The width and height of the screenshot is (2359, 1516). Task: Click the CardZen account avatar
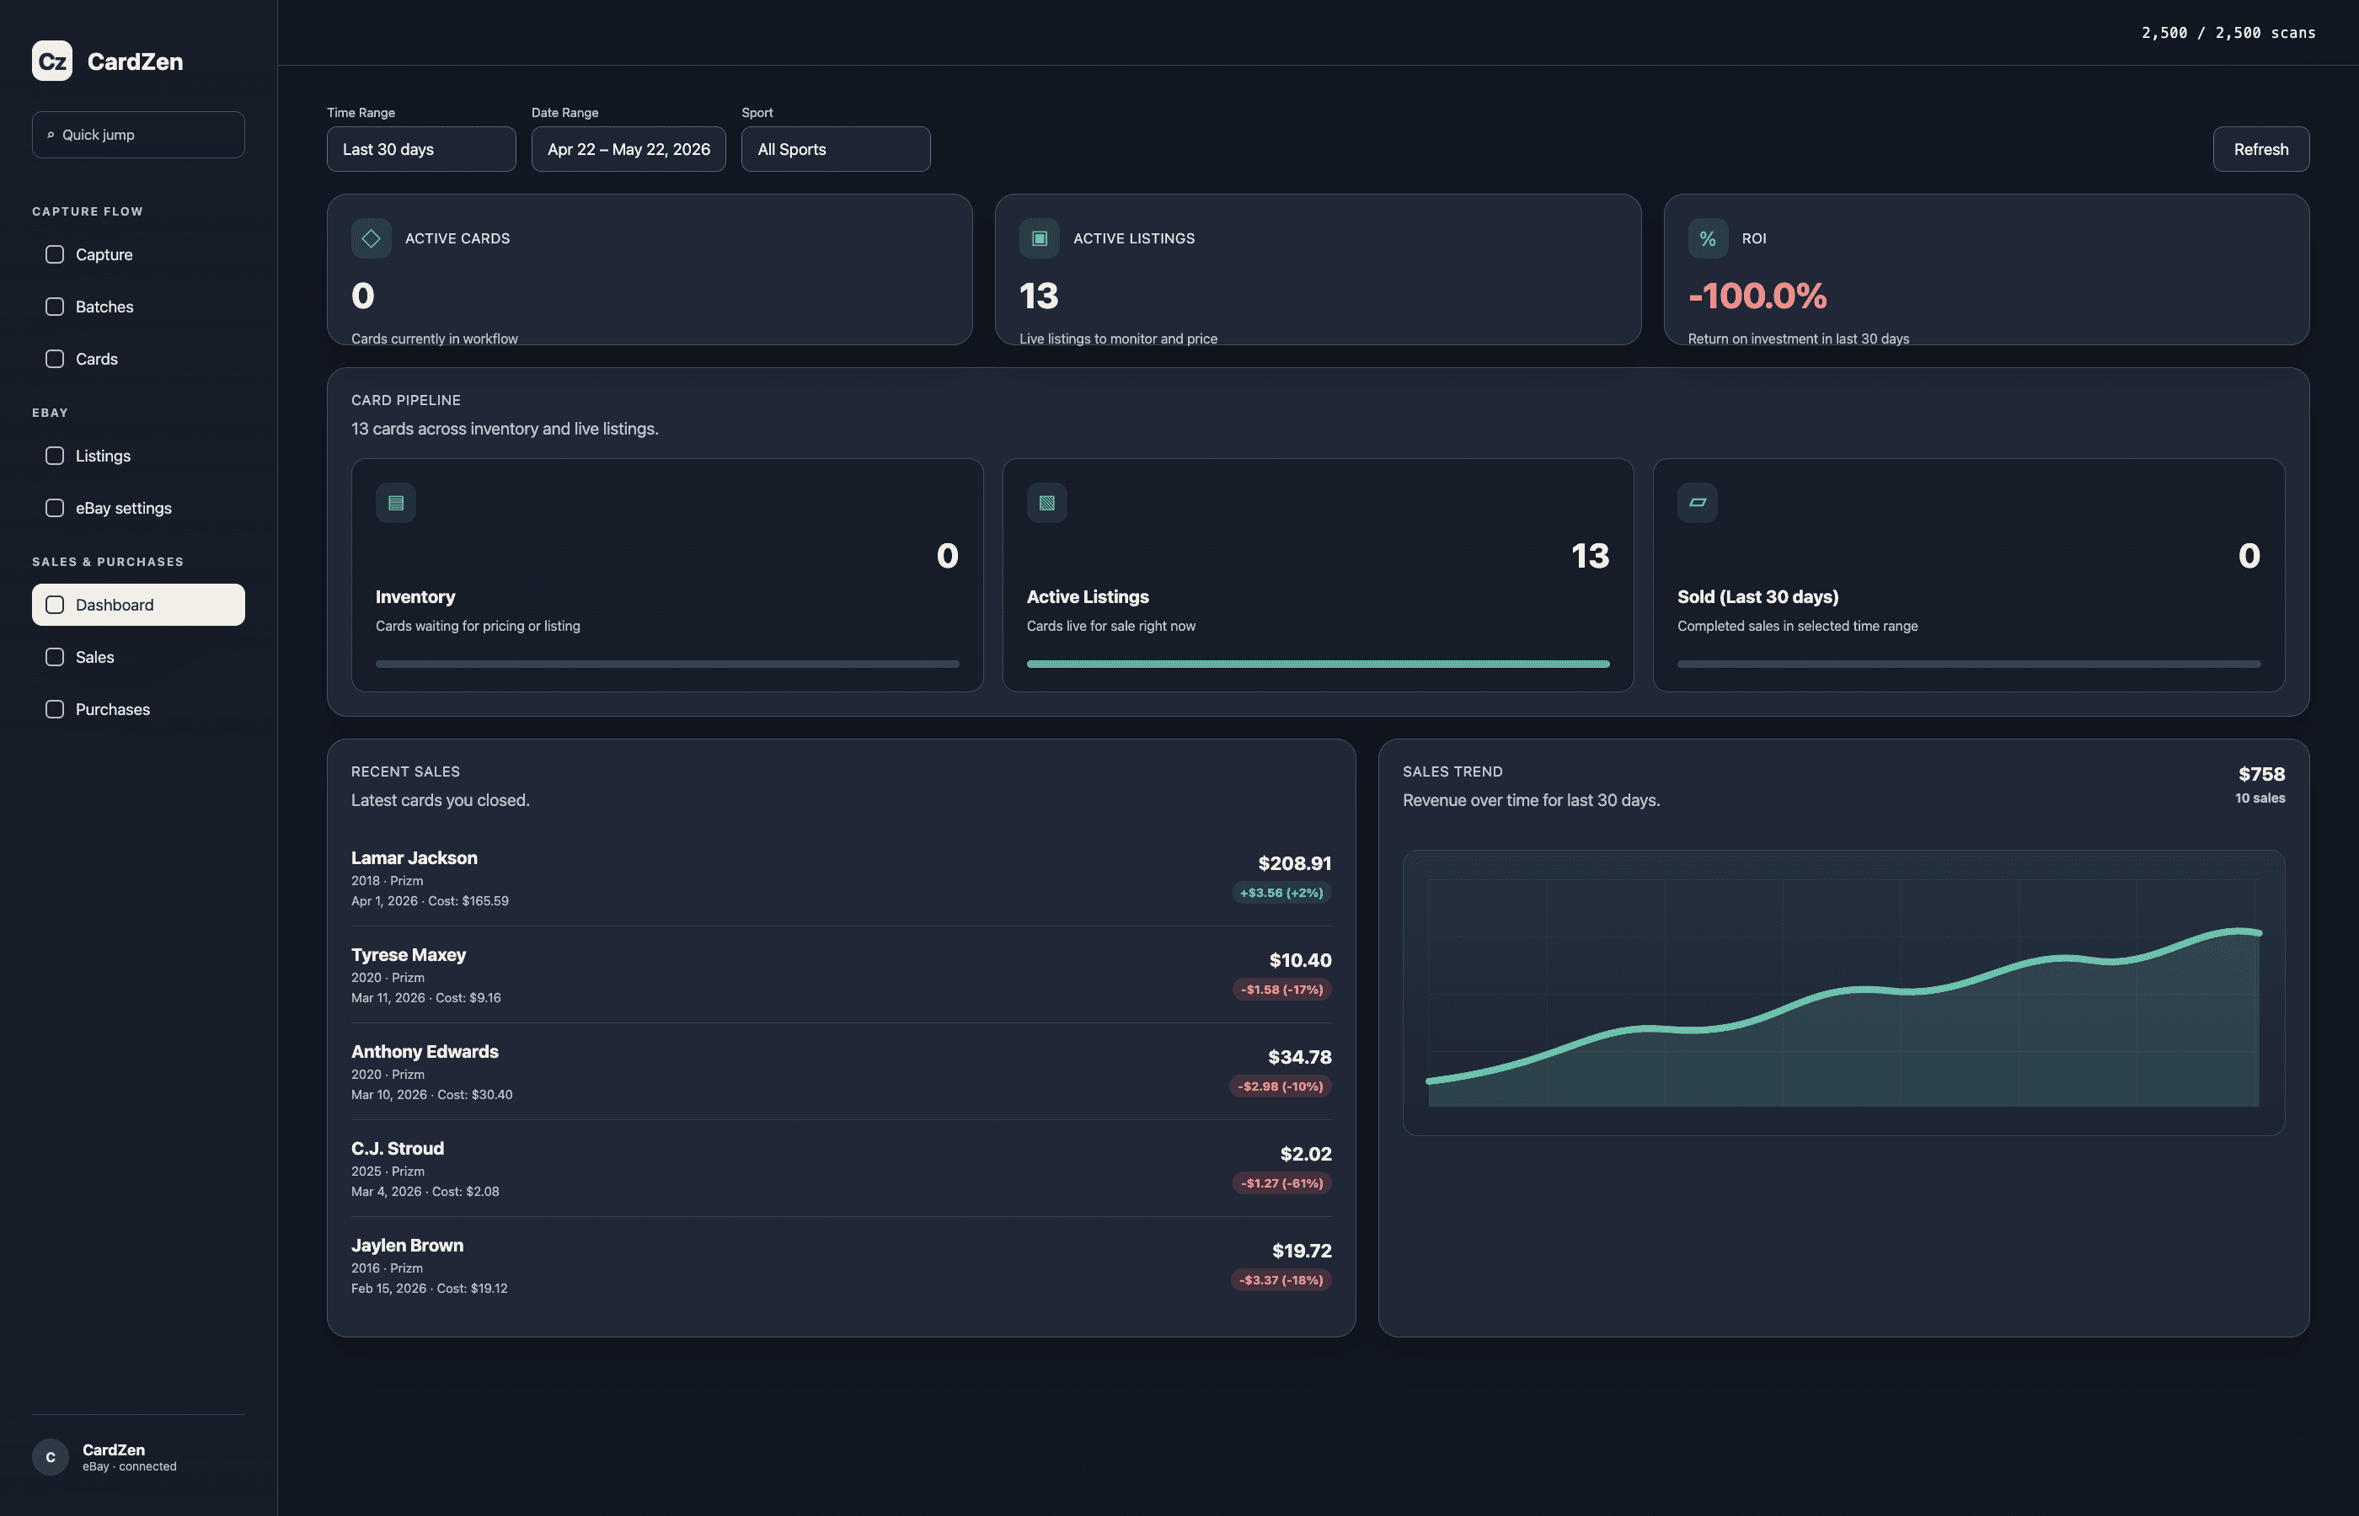coord(51,1457)
